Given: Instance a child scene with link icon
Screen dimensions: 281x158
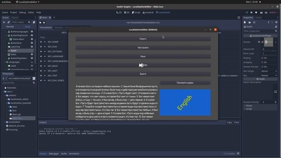Looking at the screenshot, I should tap(8, 22).
